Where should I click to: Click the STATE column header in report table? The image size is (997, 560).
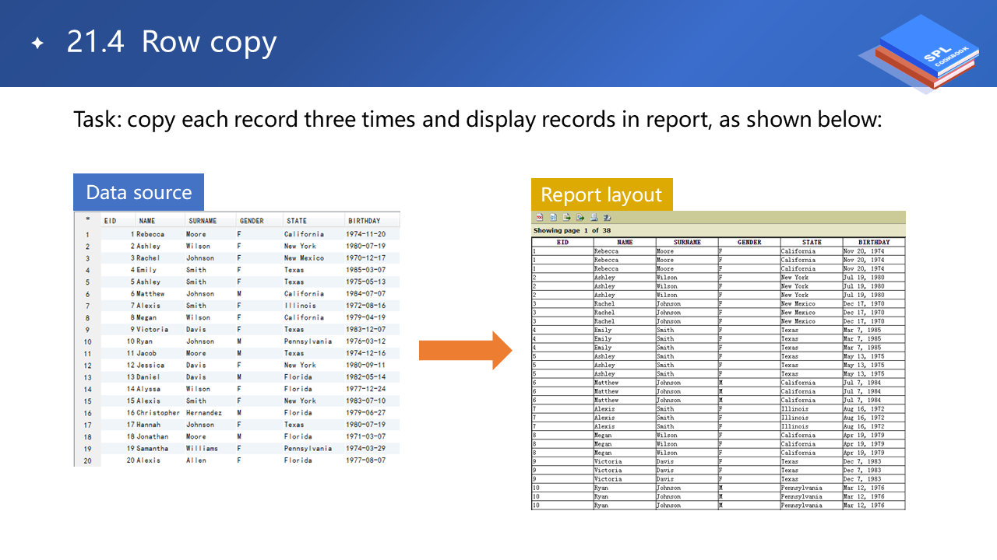click(812, 242)
